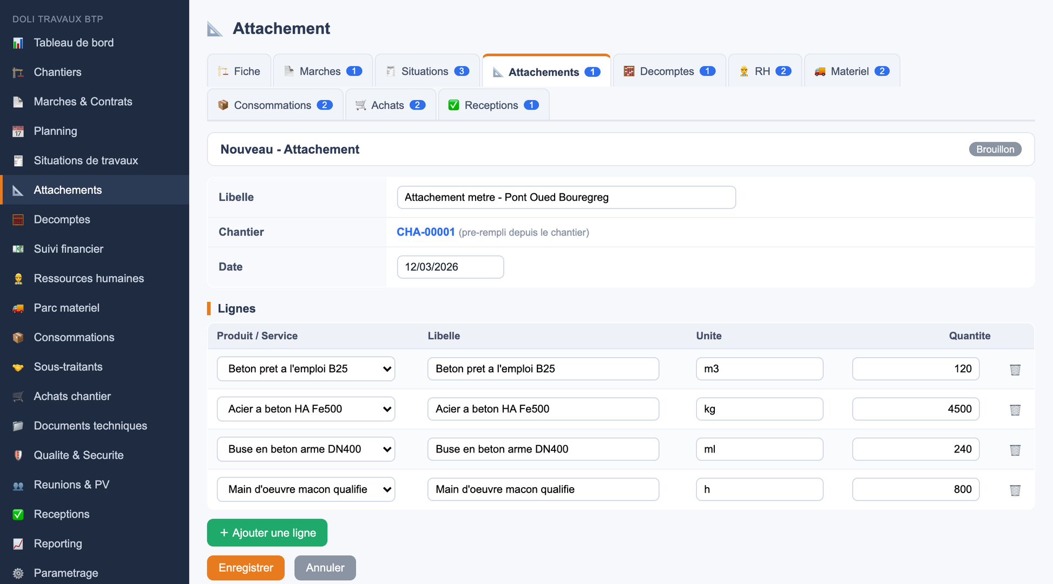
Task: Click the Parc materiel truck icon
Action: 18,308
